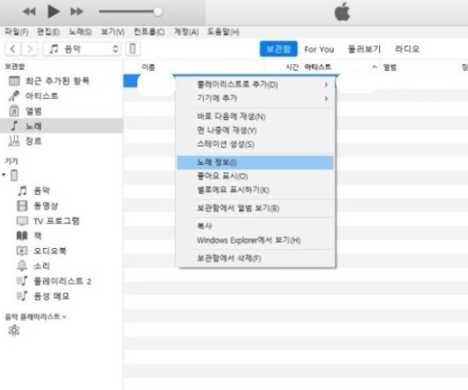Switch to the 라디오 tab

pos(407,49)
